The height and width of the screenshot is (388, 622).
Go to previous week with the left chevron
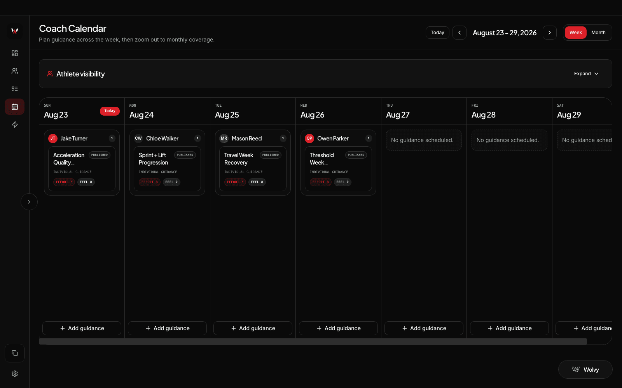(460, 33)
